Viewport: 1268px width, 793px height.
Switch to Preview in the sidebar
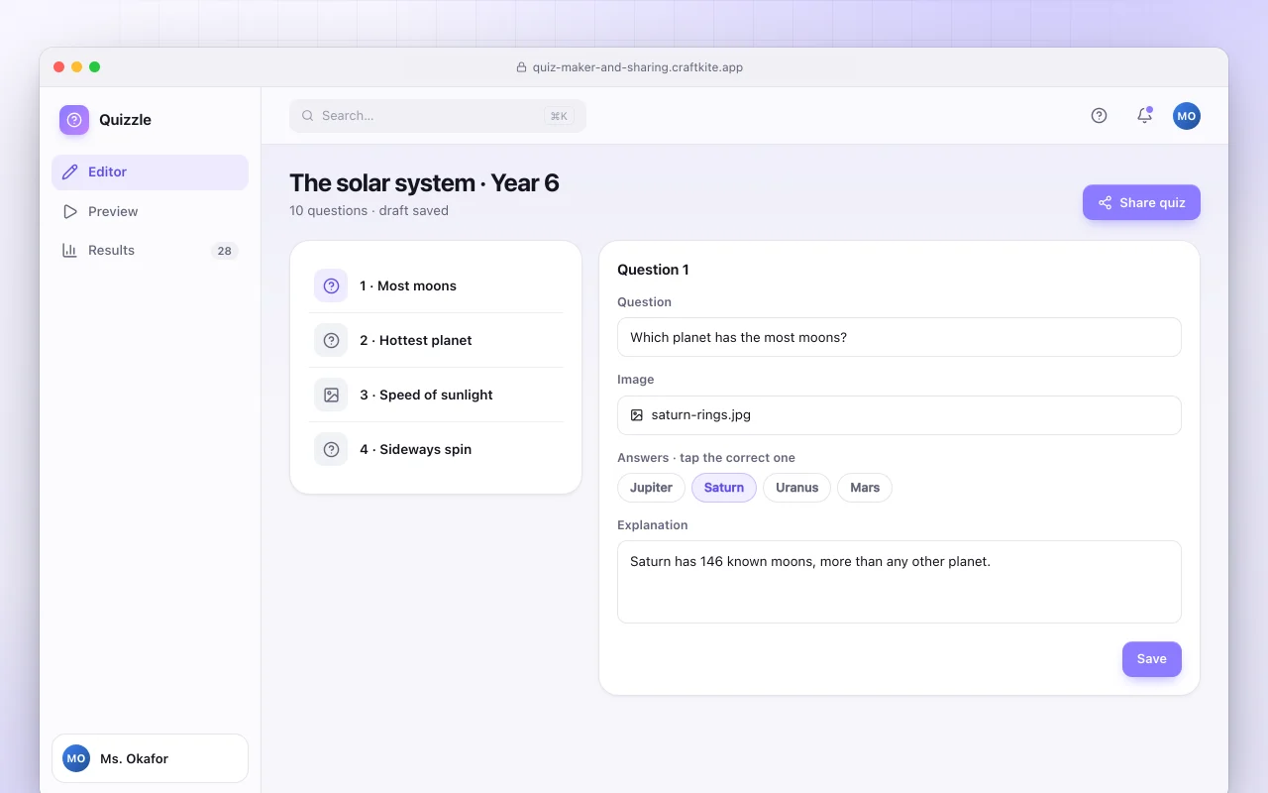pyautogui.click(x=150, y=211)
